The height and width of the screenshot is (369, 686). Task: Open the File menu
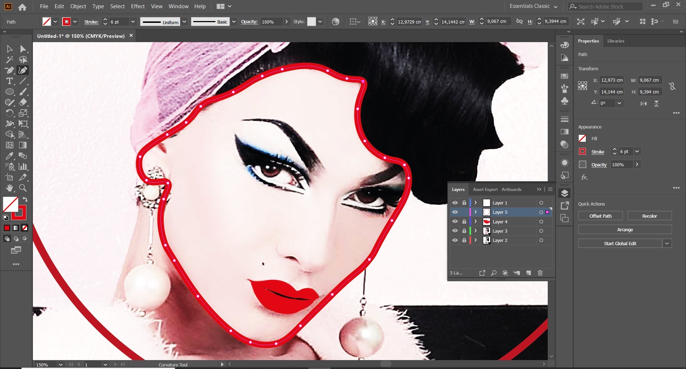point(44,6)
